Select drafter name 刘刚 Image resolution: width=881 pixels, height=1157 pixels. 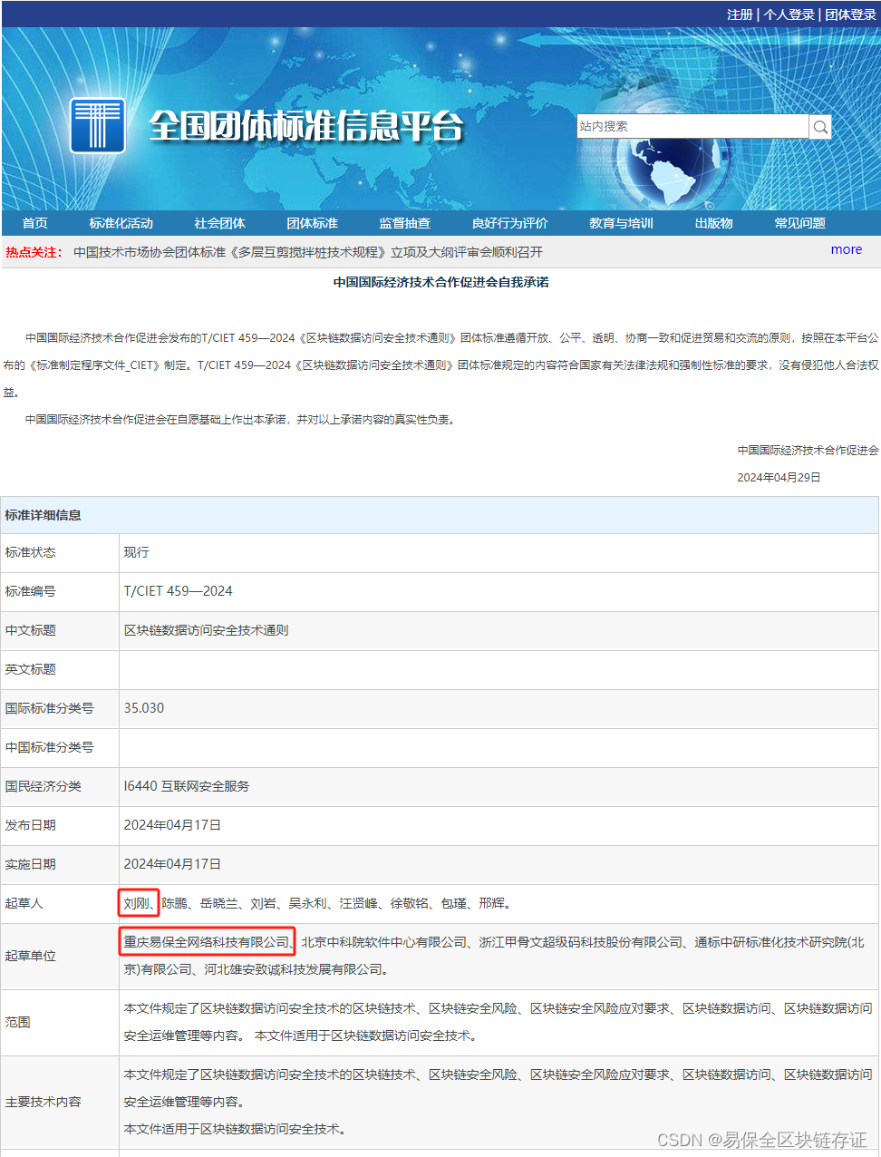point(136,903)
